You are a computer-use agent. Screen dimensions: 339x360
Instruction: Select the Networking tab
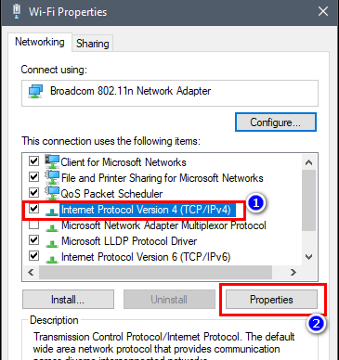point(40,42)
